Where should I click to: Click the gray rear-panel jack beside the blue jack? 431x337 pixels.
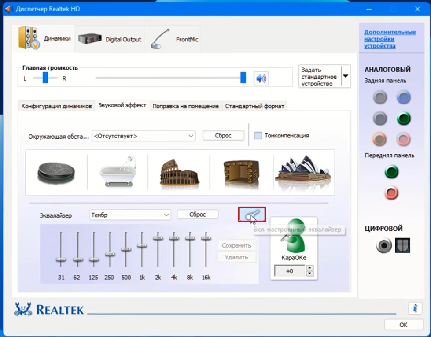[x=380, y=97]
